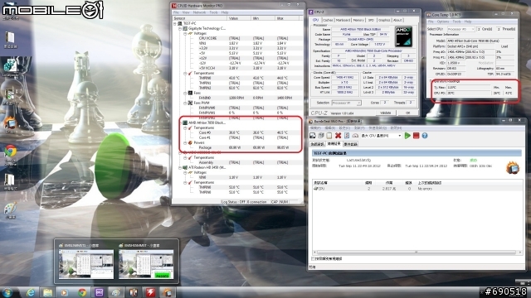
Task: Collapse the Fans PWM node
Action: [x=185, y=103]
